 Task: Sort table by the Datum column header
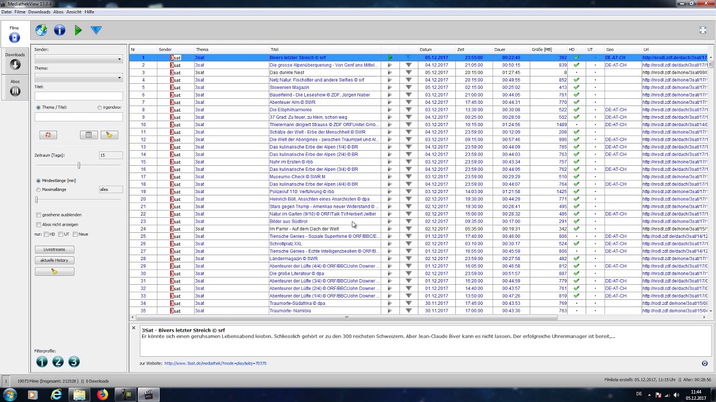click(x=436, y=50)
